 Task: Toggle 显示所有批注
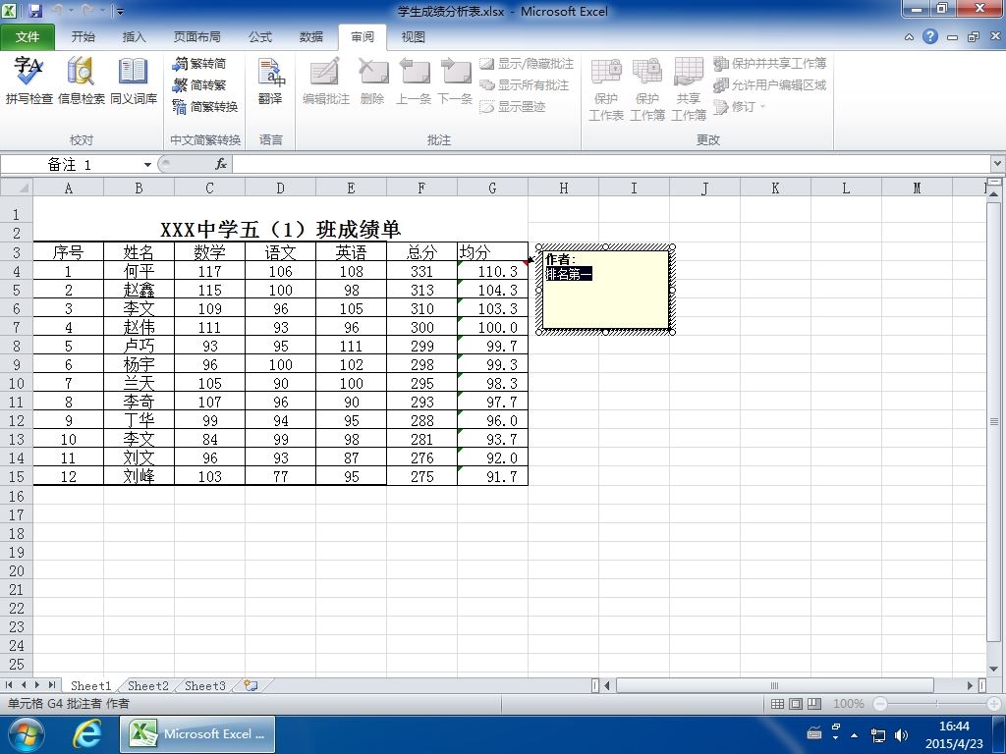525,84
